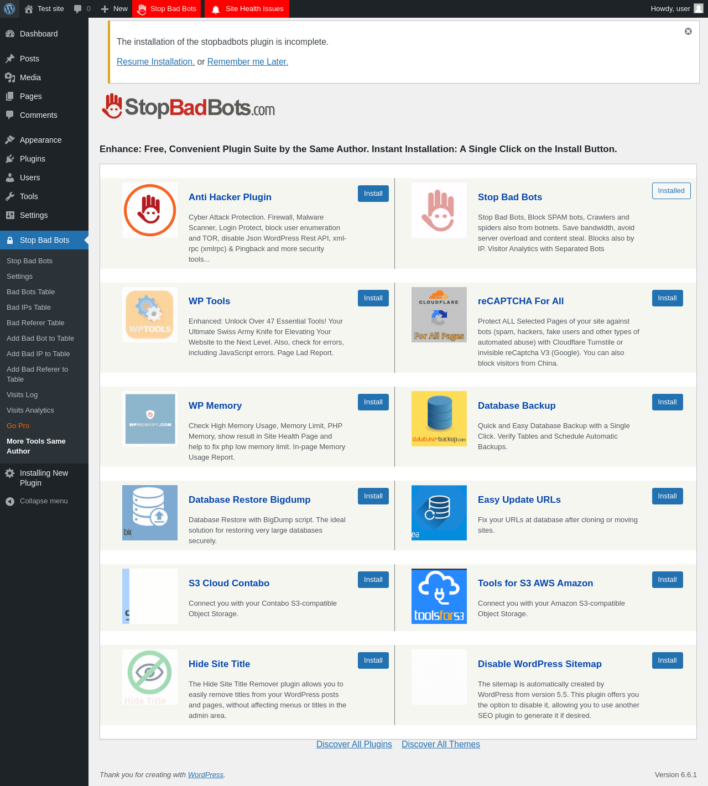Open the Discover All Plugins link
Image resolution: width=708 pixels, height=786 pixels.
click(354, 745)
